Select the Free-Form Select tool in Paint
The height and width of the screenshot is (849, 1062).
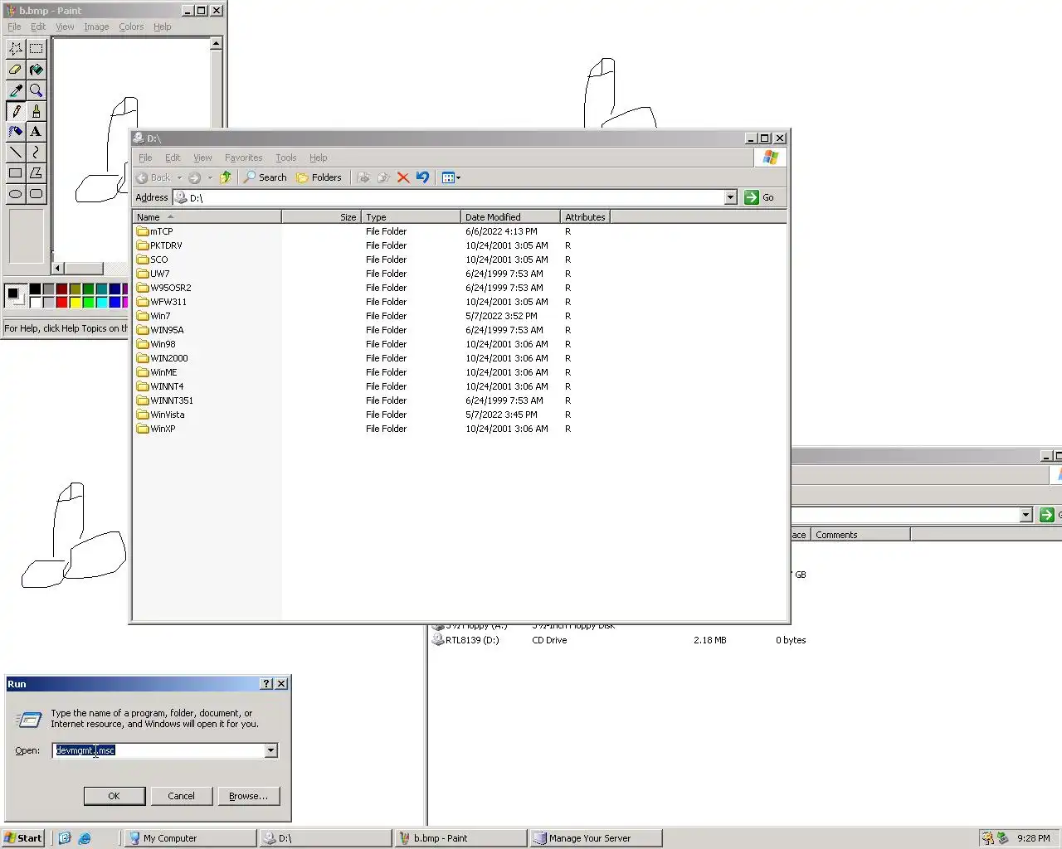click(16, 49)
